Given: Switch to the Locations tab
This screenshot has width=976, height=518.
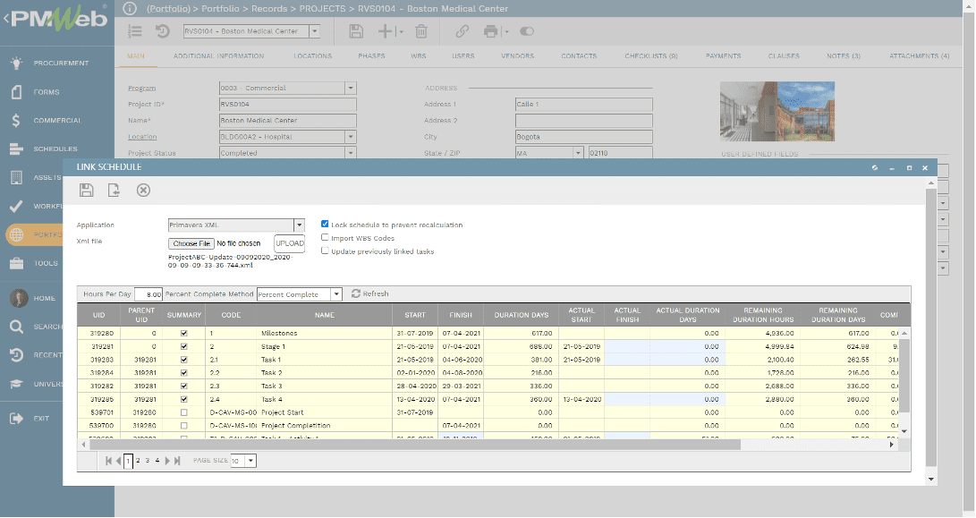Looking at the screenshot, I should click(312, 56).
